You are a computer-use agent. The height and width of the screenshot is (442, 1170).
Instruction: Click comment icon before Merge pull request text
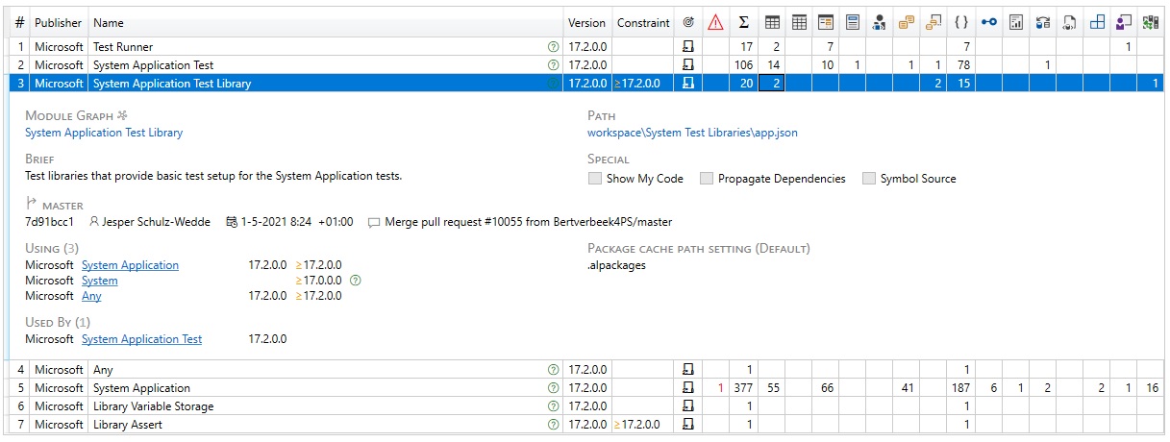[374, 222]
